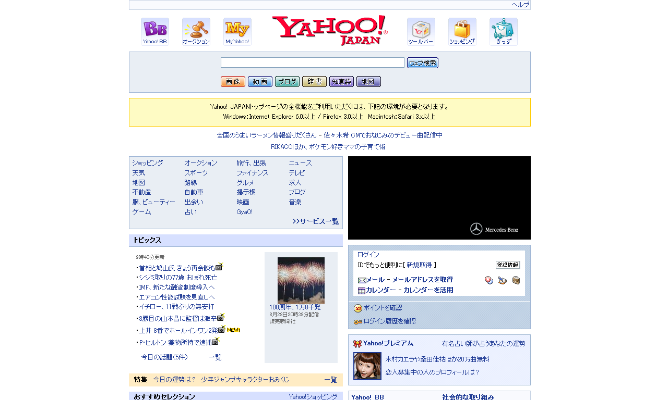Open 今日の話題(5件) link
The width and height of the screenshot is (668, 400).
pos(164,357)
